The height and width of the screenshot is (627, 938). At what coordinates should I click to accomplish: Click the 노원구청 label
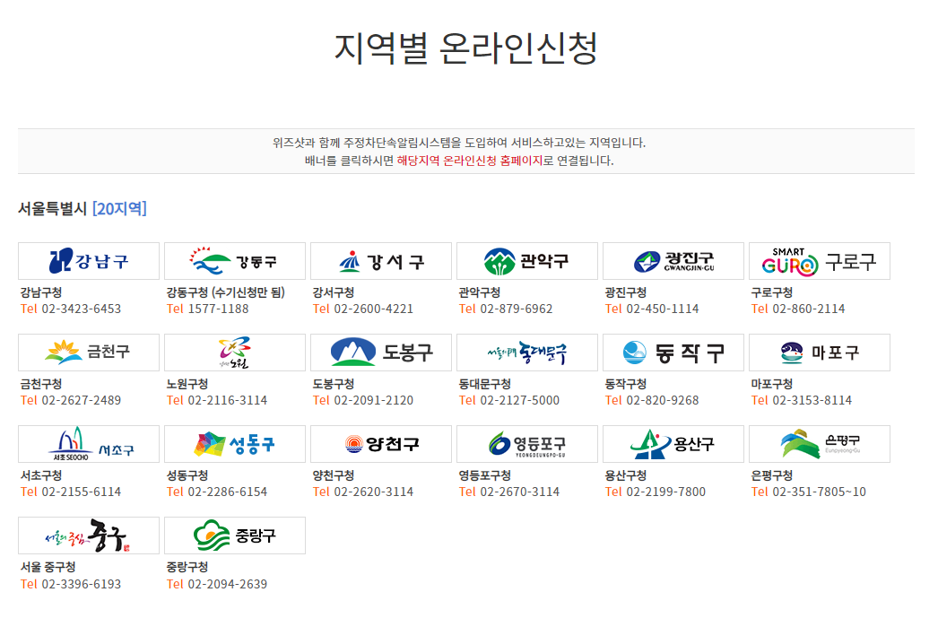pyautogui.click(x=187, y=384)
